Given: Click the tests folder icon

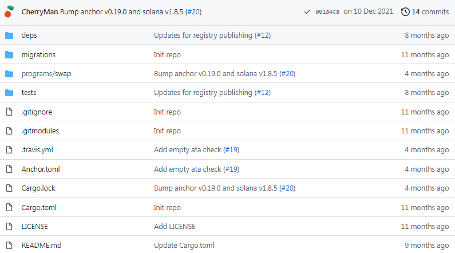Looking at the screenshot, I should coord(9,93).
